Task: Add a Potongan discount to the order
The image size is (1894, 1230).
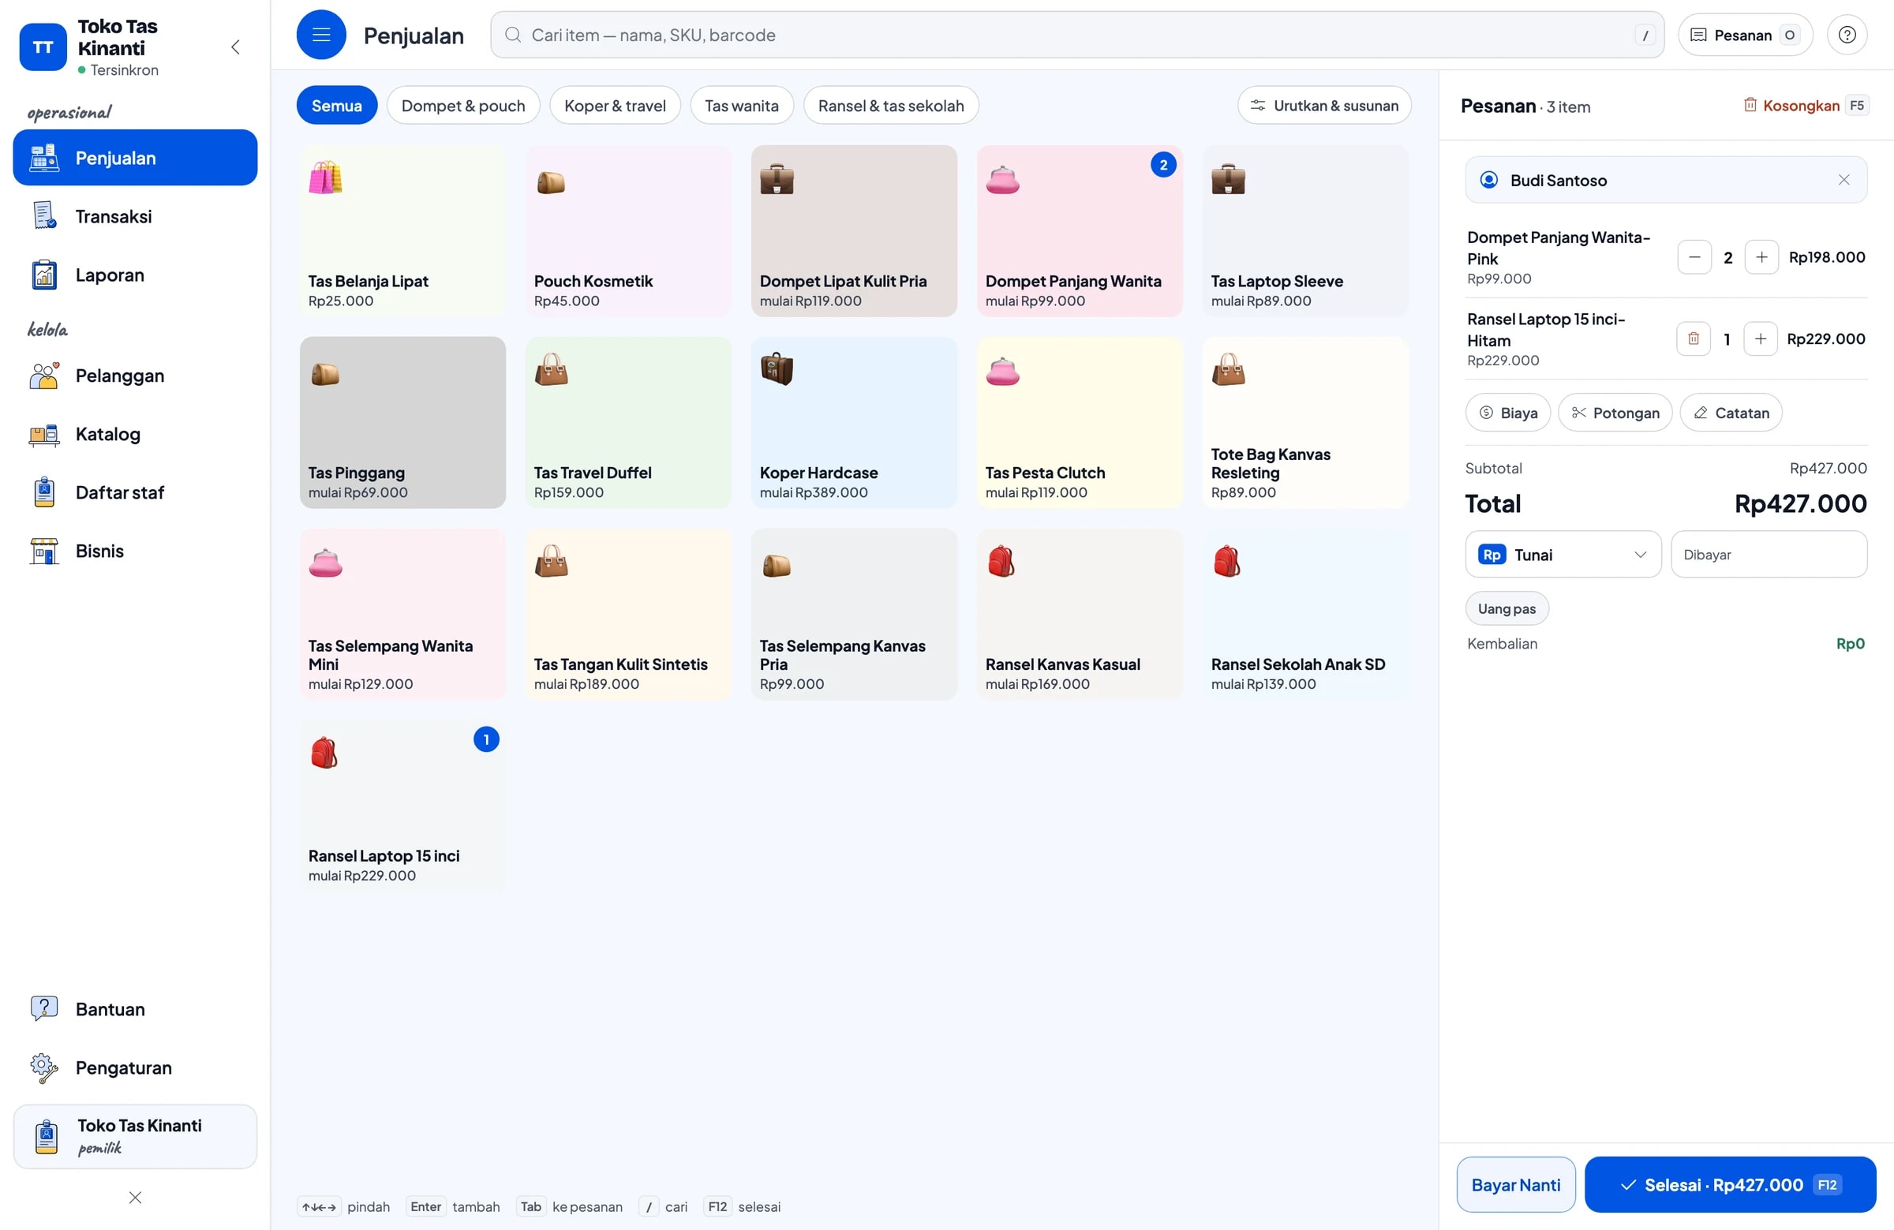Action: coord(1615,413)
